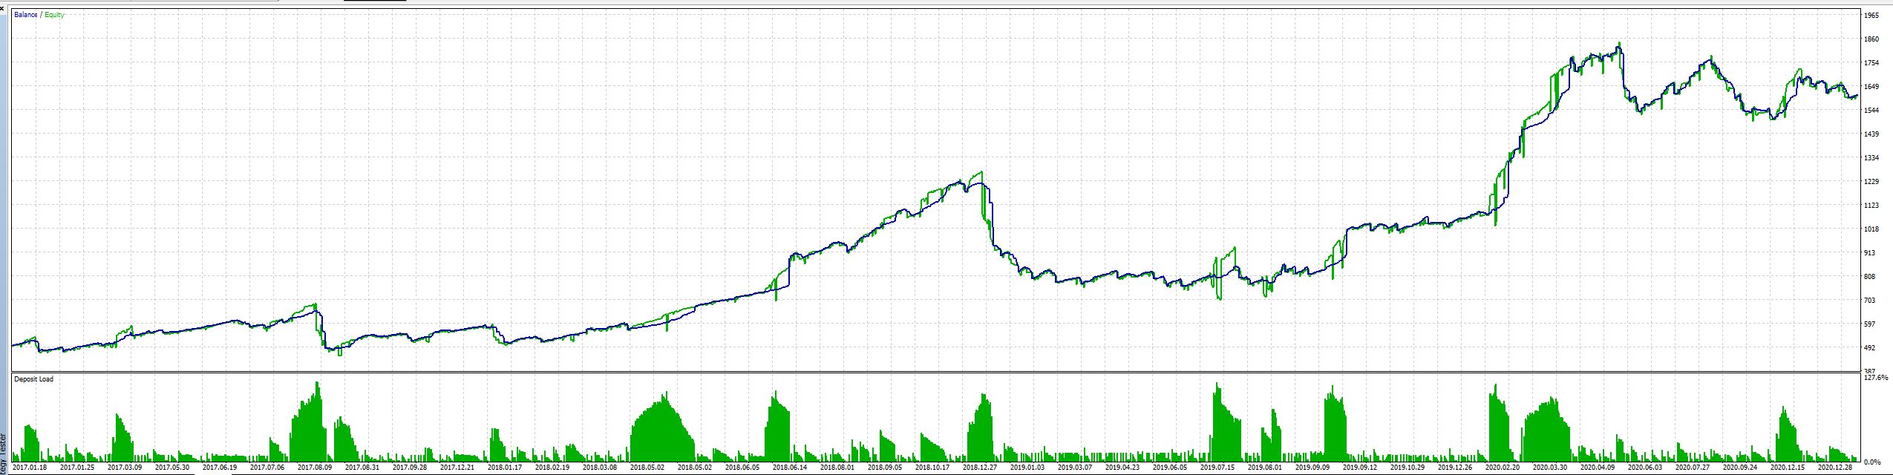Viewport: 1893px width, 475px height.
Task: Select the 2020.06.03 date label
Action: (1645, 468)
